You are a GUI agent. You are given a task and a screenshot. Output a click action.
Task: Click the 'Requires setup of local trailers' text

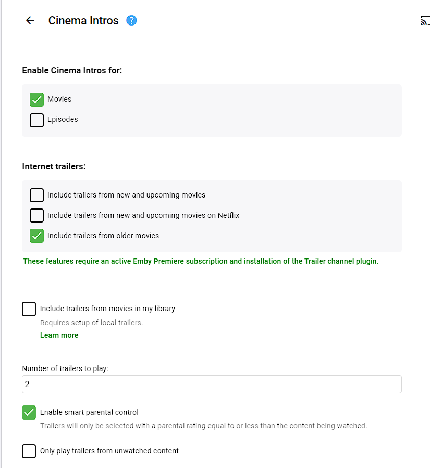click(x=91, y=323)
